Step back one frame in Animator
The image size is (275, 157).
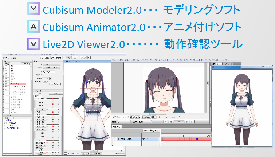pos(171,122)
